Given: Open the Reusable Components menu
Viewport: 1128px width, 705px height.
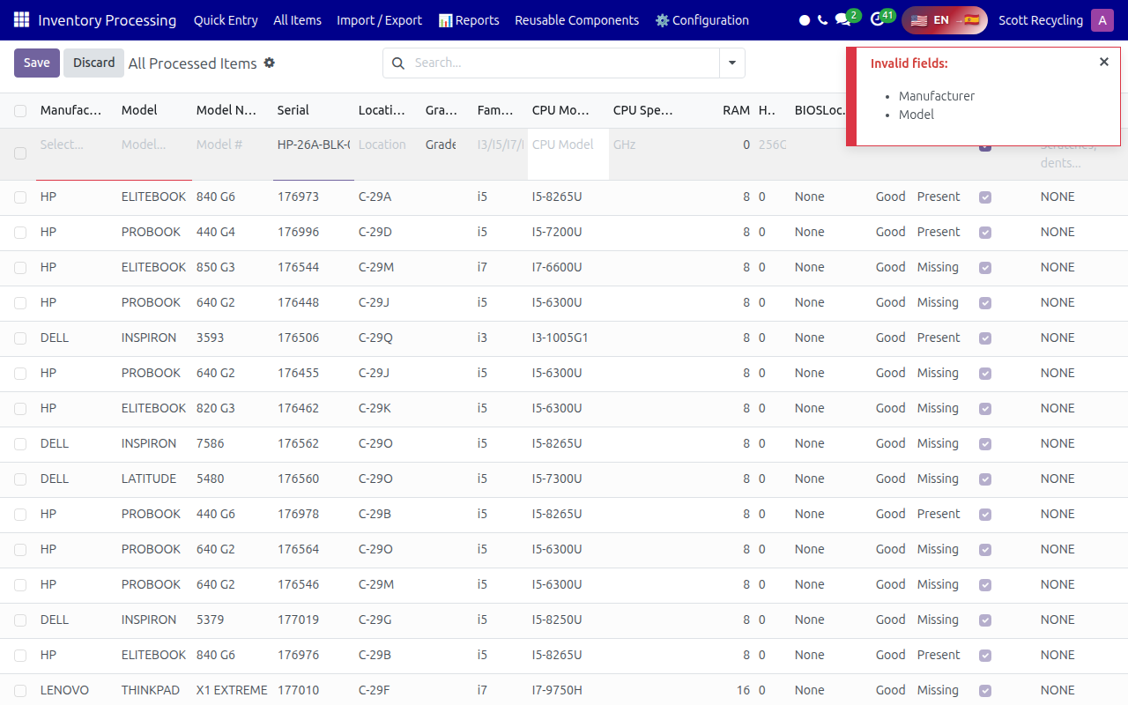Looking at the screenshot, I should point(577,20).
